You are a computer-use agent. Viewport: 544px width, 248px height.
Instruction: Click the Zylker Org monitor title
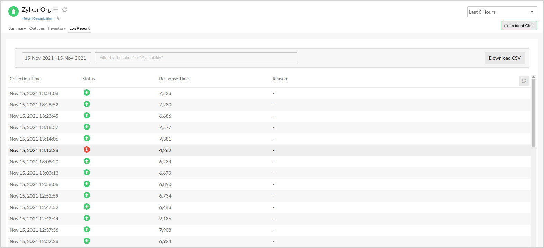pyautogui.click(x=36, y=10)
